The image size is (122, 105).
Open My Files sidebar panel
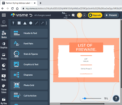(4, 101)
